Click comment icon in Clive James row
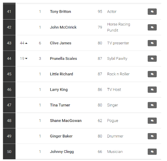The width and height of the screenshot is (167, 161). tap(152, 43)
